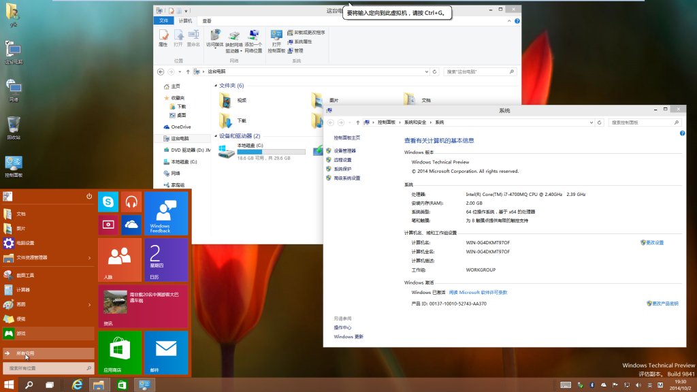697x392 pixels.
Task: Collapse the 设备和驱动器 (2) group
Action: pos(216,136)
